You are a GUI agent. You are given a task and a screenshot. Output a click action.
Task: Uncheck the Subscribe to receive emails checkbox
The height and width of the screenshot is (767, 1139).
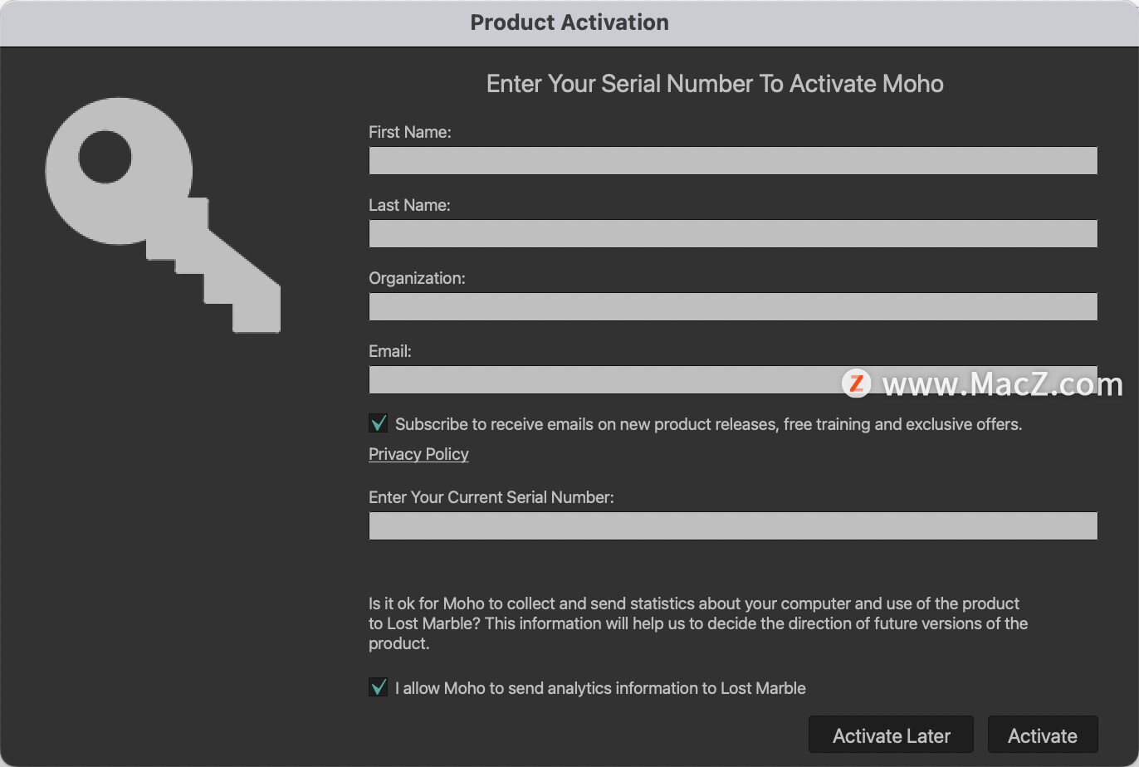pyautogui.click(x=378, y=423)
